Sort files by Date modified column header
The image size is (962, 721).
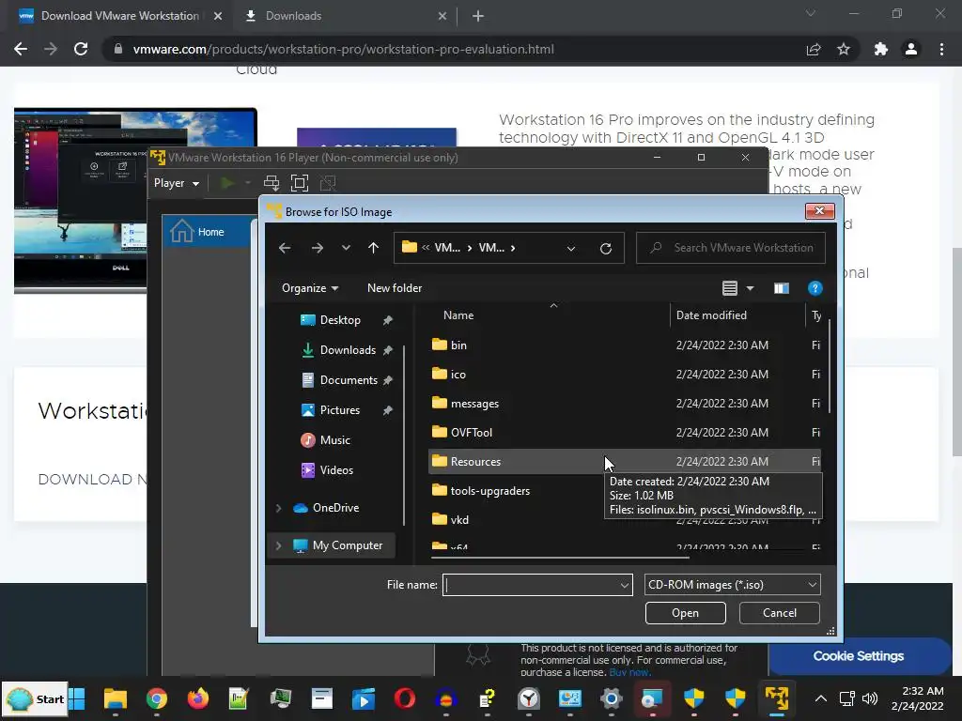[x=711, y=315]
